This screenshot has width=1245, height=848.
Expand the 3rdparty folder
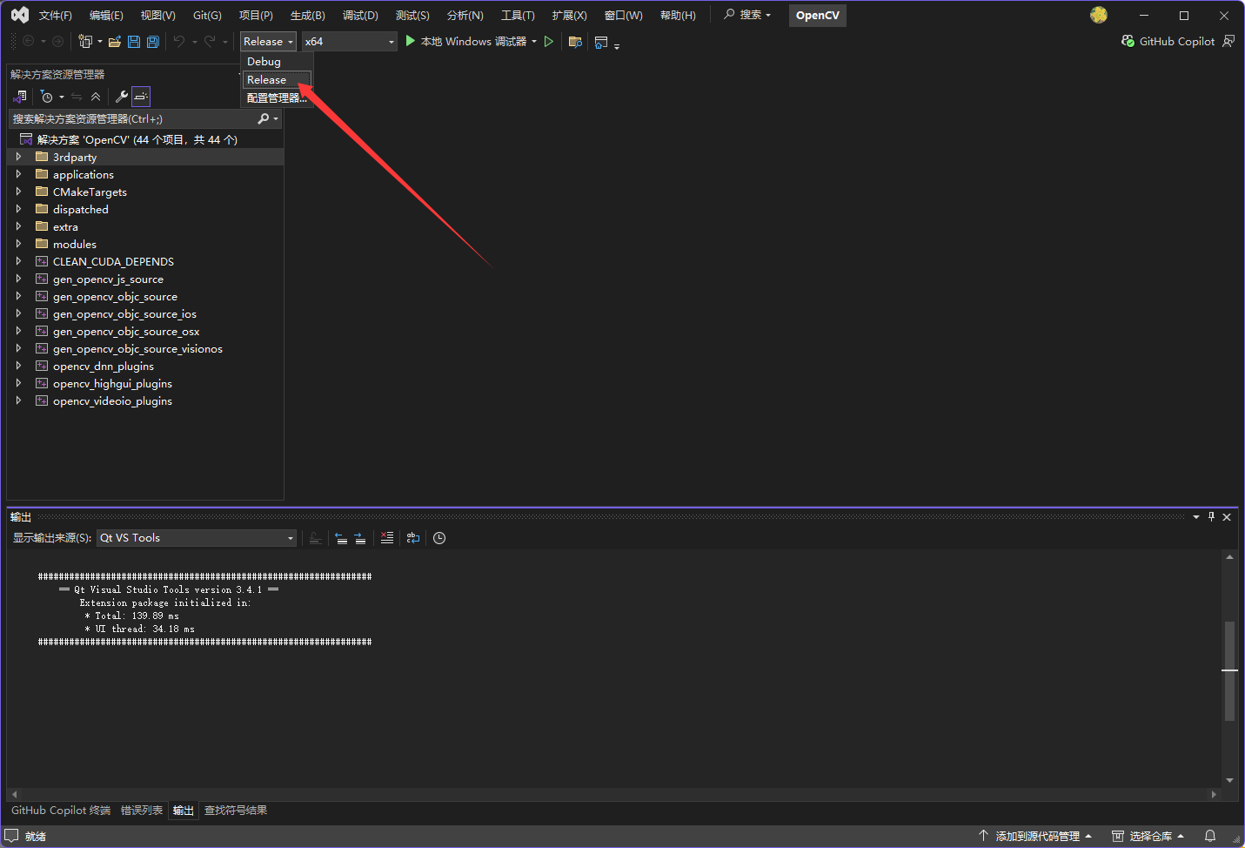[x=18, y=157]
